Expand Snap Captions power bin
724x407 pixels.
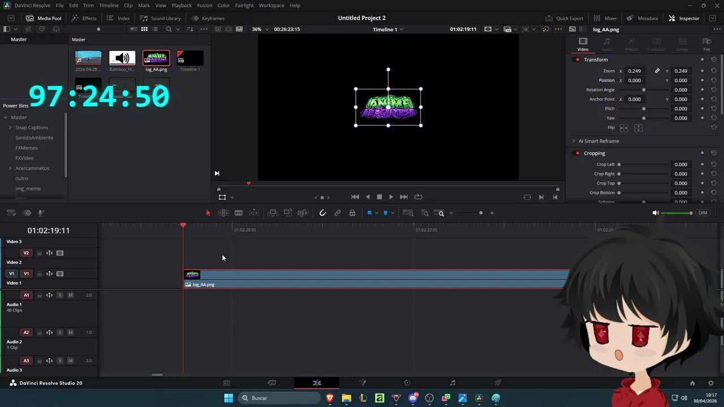10,128
